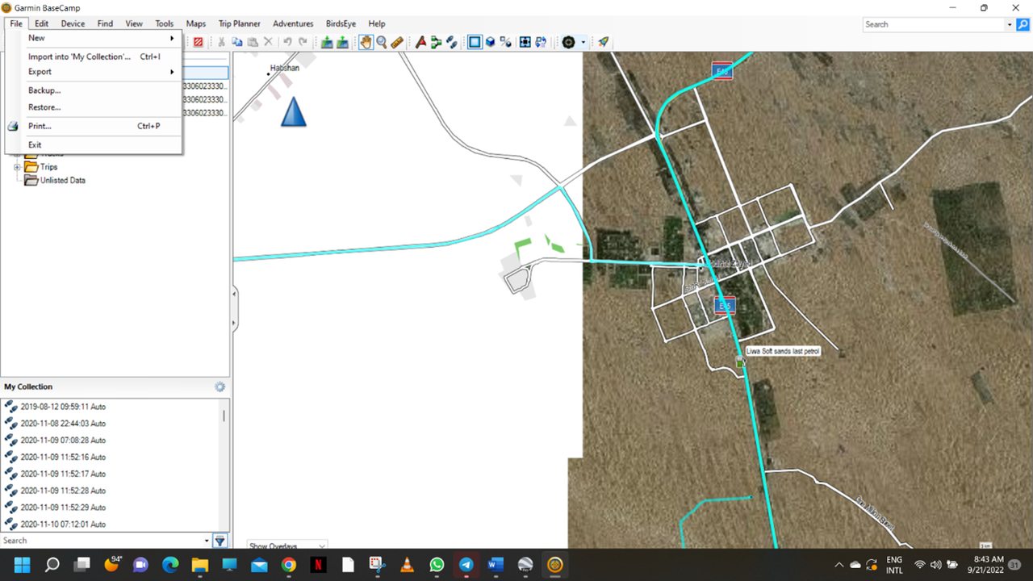Open Windows Start button
The image size is (1033, 581).
[22, 565]
